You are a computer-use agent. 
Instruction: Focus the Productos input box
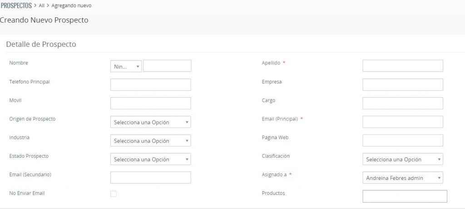pyautogui.click(x=405, y=196)
